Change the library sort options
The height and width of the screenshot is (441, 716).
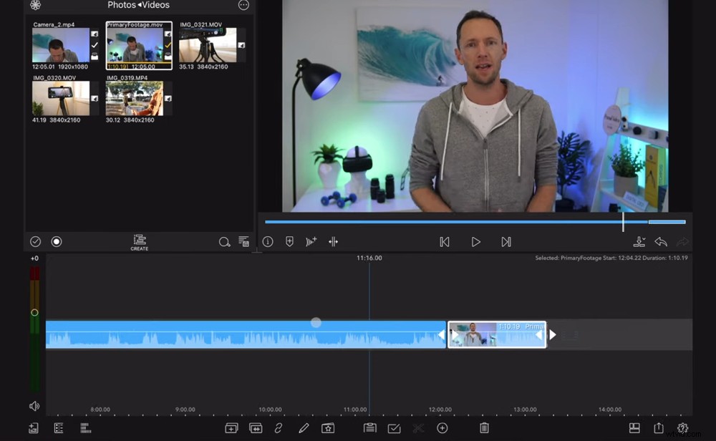coord(244,242)
